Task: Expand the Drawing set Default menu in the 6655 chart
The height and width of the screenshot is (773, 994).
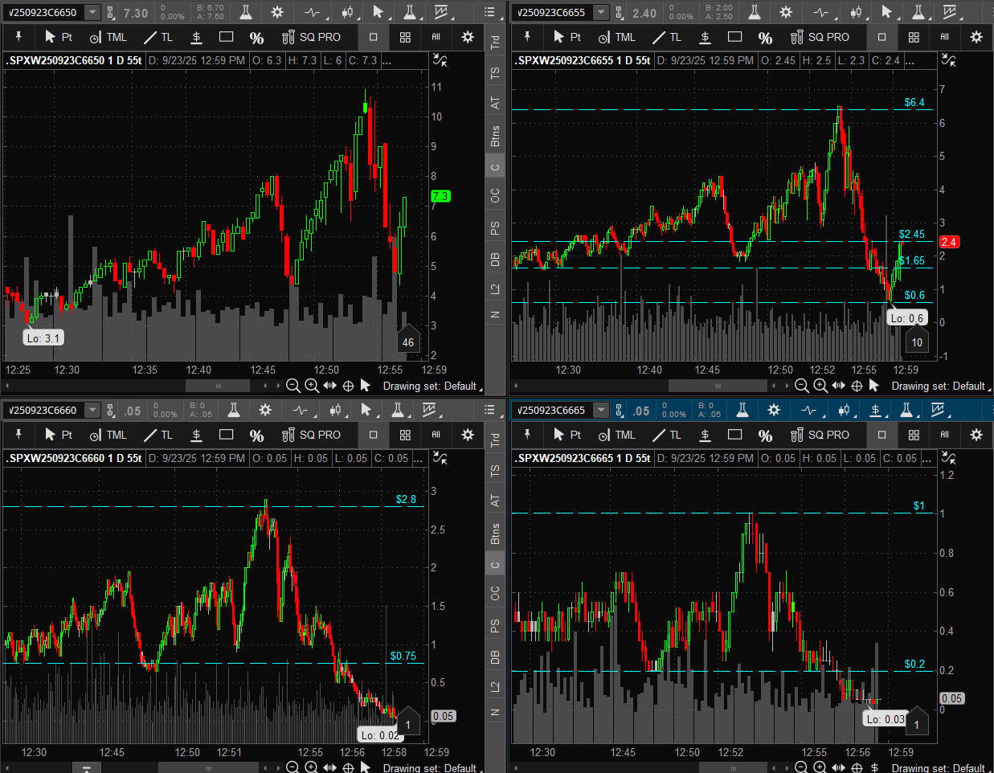Action: pos(942,386)
